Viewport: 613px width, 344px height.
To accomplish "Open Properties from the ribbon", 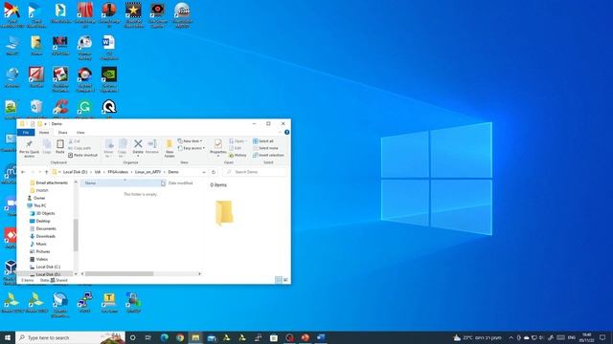I will click(x=218, y=147).
